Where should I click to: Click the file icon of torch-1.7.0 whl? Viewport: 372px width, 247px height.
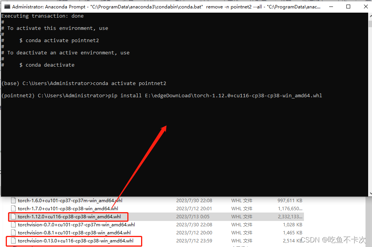pos(13,208)
